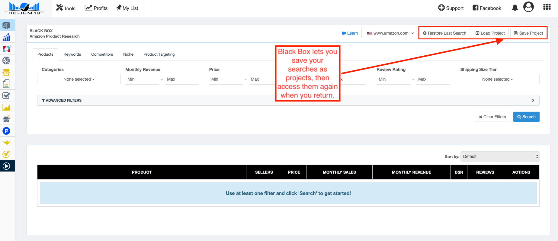Click the SELLERS column header
This screenshot has width=558, height=241.
264,172
